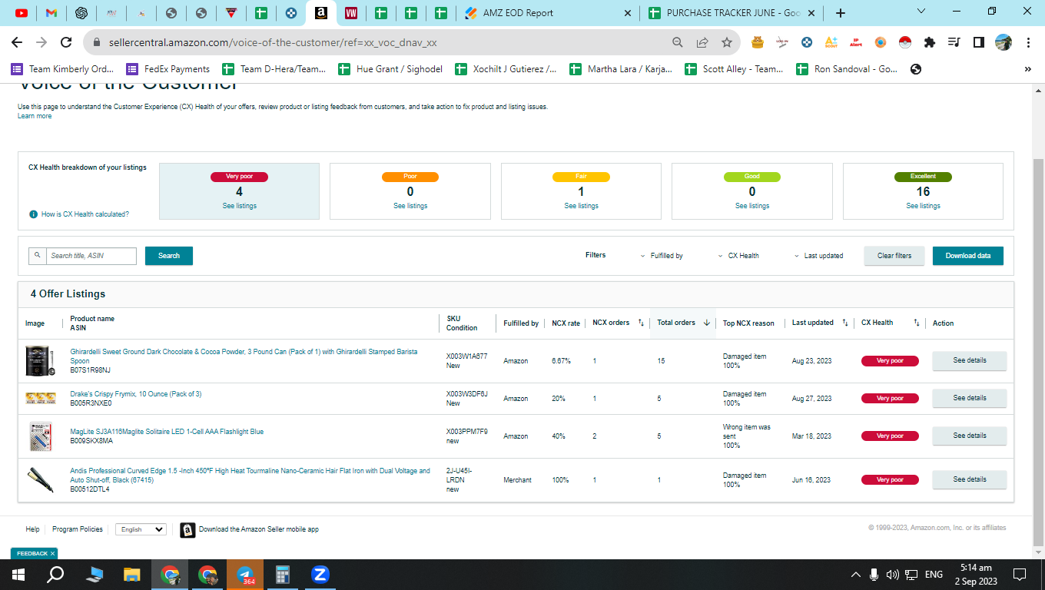Open the Program Policies footer link
Viewport: 1045px width, 590px height.
(78, 529)
